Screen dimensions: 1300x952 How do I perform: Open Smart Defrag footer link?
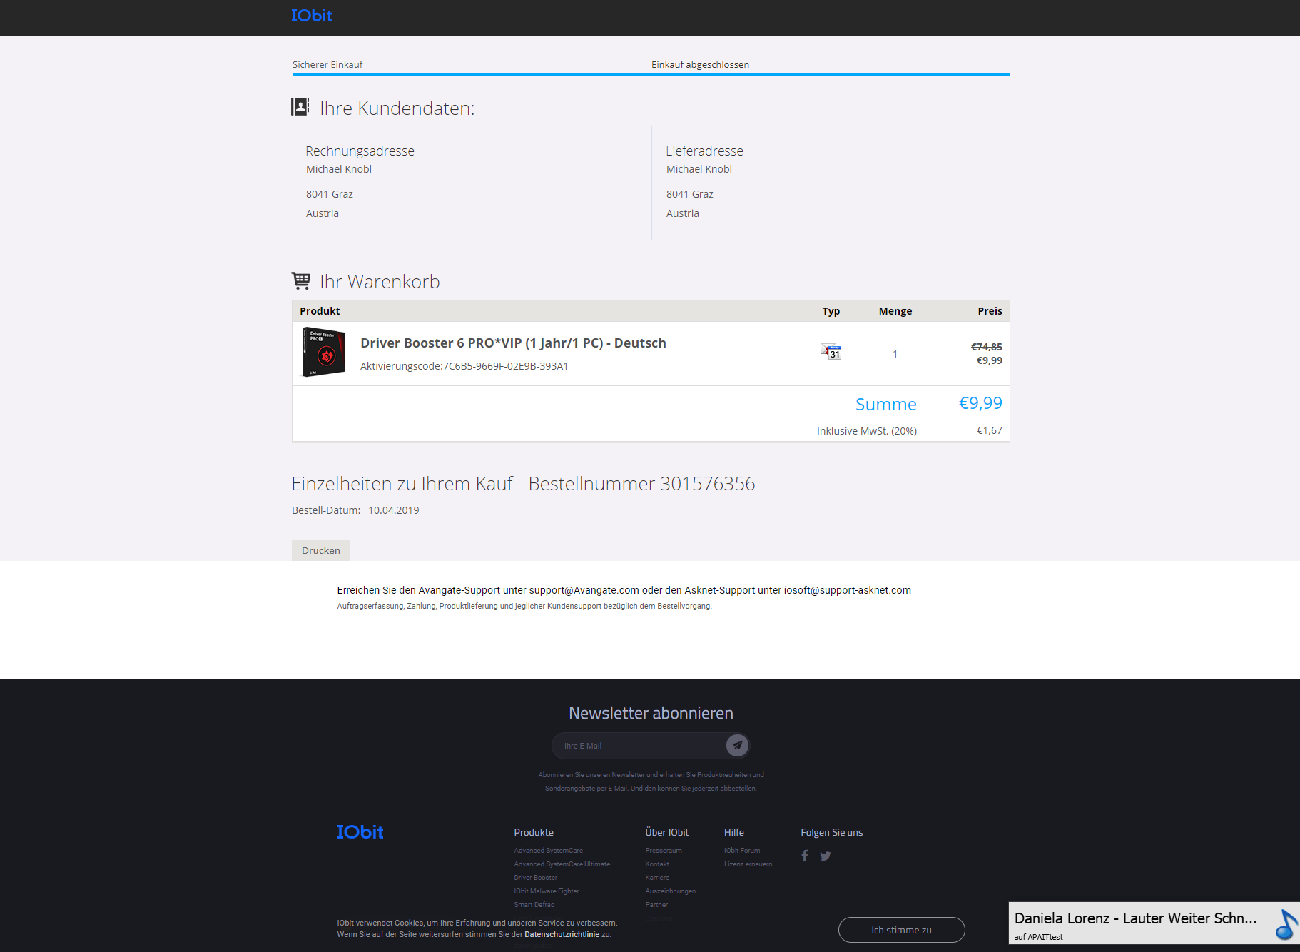pyautogui.click(x=534, y=905)
